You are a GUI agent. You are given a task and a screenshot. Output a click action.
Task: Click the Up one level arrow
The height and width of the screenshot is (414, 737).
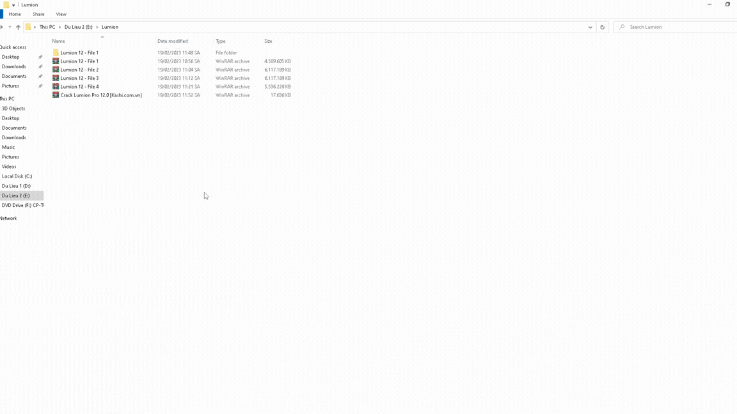coord(18,27)
